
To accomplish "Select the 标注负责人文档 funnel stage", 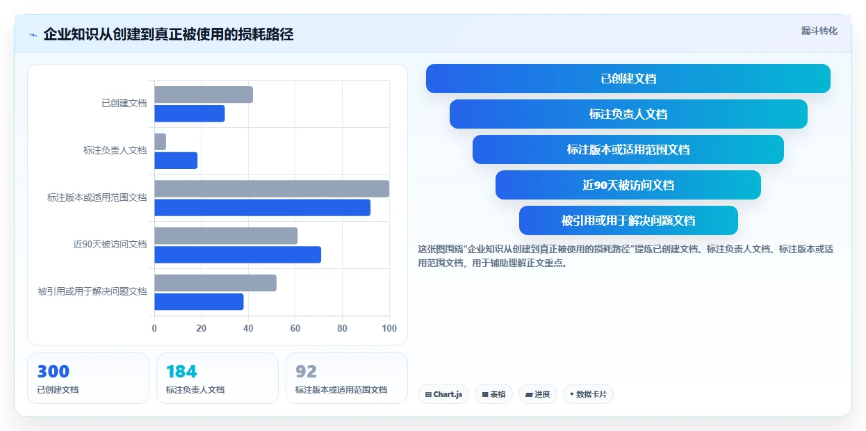I will pyautogui.click(x=628, y=114).
